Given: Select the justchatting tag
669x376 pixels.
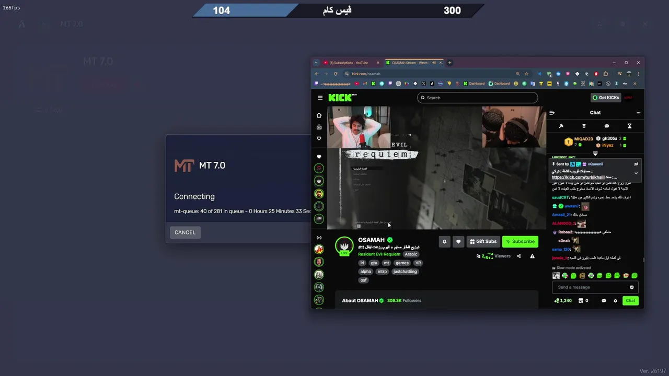Looking at the screenshot, I should [x=405, y=272].
